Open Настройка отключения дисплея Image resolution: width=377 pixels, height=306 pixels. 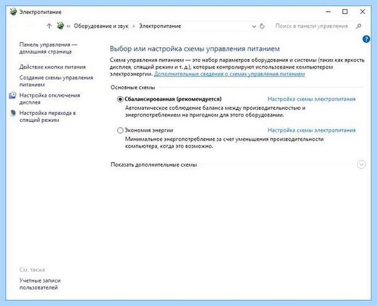50,99
